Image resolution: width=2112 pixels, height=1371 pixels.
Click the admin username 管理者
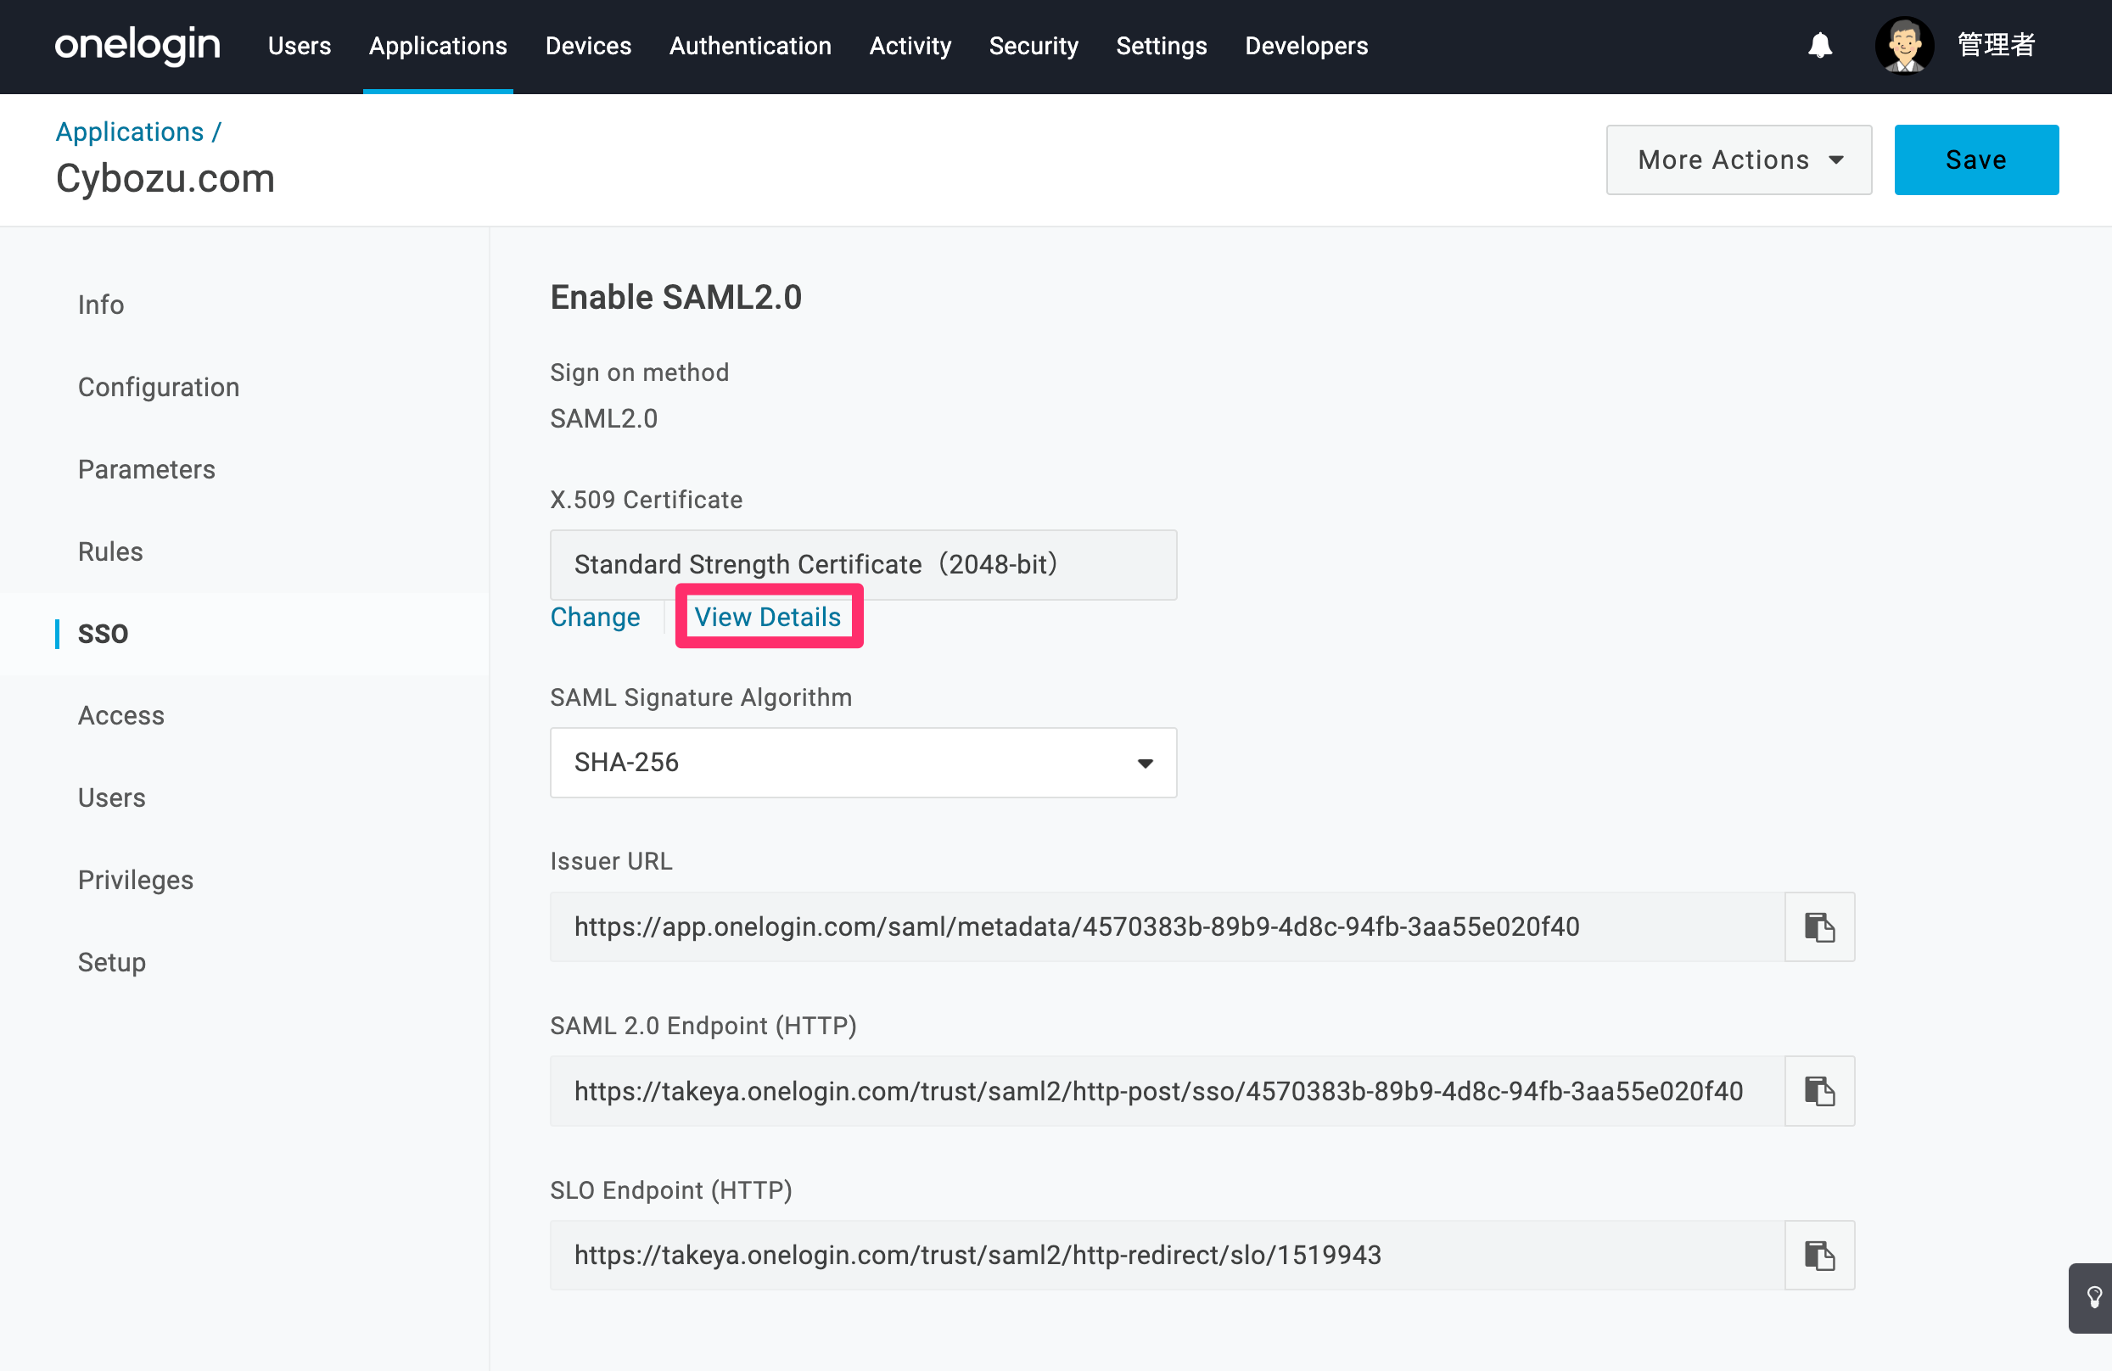tap(1996, 45)
